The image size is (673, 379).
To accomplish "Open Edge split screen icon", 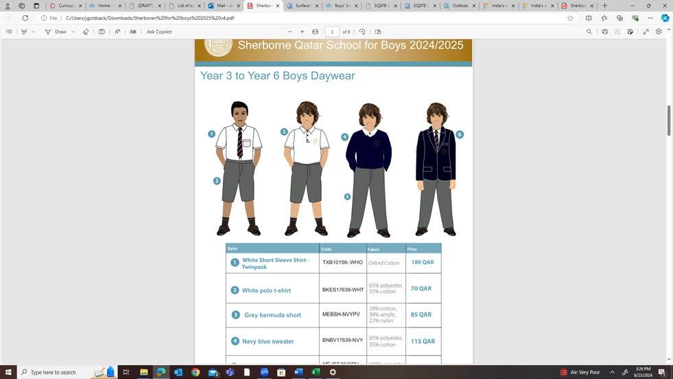I will 589,18.
